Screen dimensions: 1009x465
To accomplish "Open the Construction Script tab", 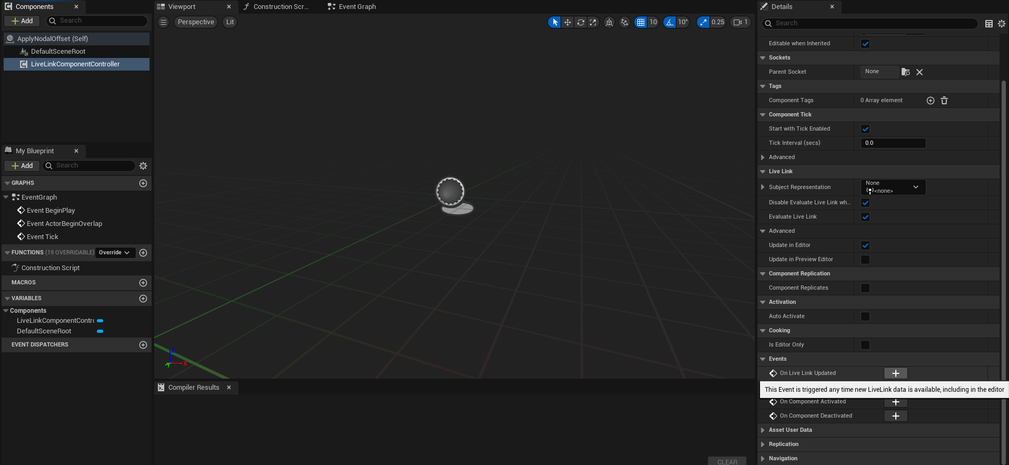I will (x=281, y=7).
